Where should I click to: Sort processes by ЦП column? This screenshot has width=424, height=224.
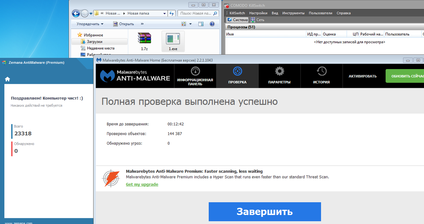click(353, 34)
